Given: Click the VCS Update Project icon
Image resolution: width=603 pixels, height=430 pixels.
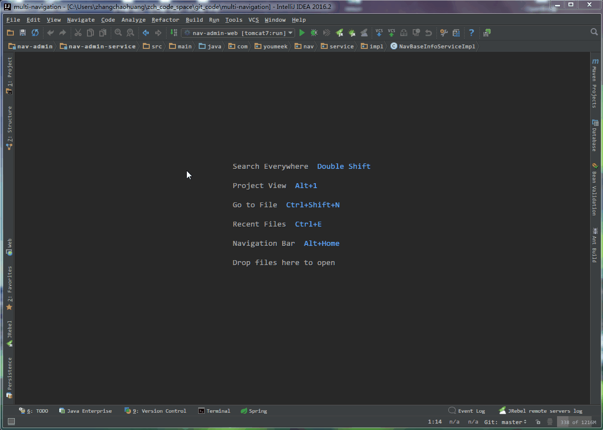Looking at the screenshot, I should (x=379, y=33).
